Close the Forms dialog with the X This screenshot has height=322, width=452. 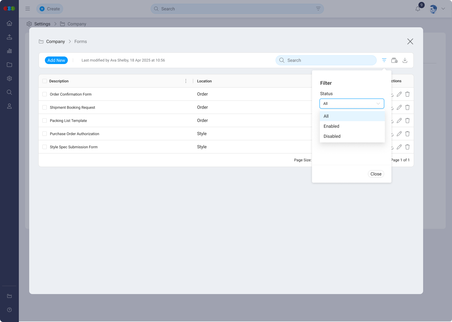pyautogui.click(x=410, y=41)
